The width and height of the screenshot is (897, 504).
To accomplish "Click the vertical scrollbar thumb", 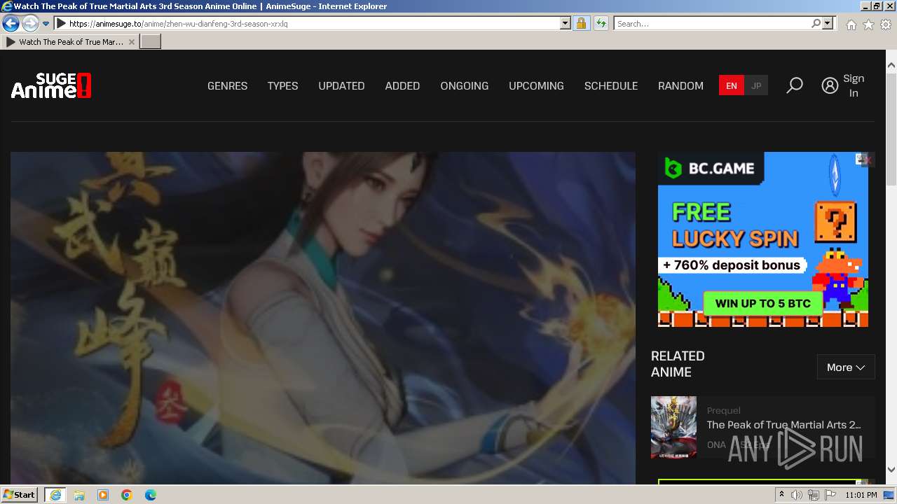I will pos(891,129).
